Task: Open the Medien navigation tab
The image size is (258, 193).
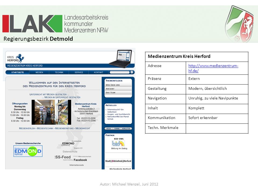Action: coord(39,72)
